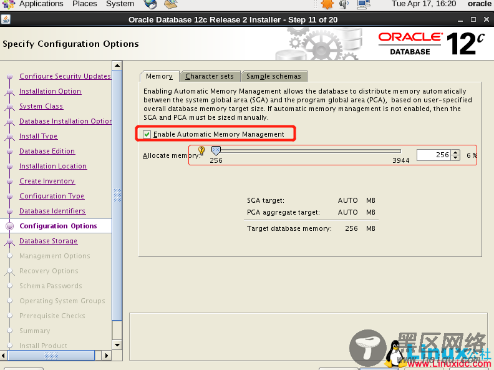Click the Configuration Options step bullet icon
This screenshot has width=494, height=370.
pyautogui.click(x=10, y=226)
